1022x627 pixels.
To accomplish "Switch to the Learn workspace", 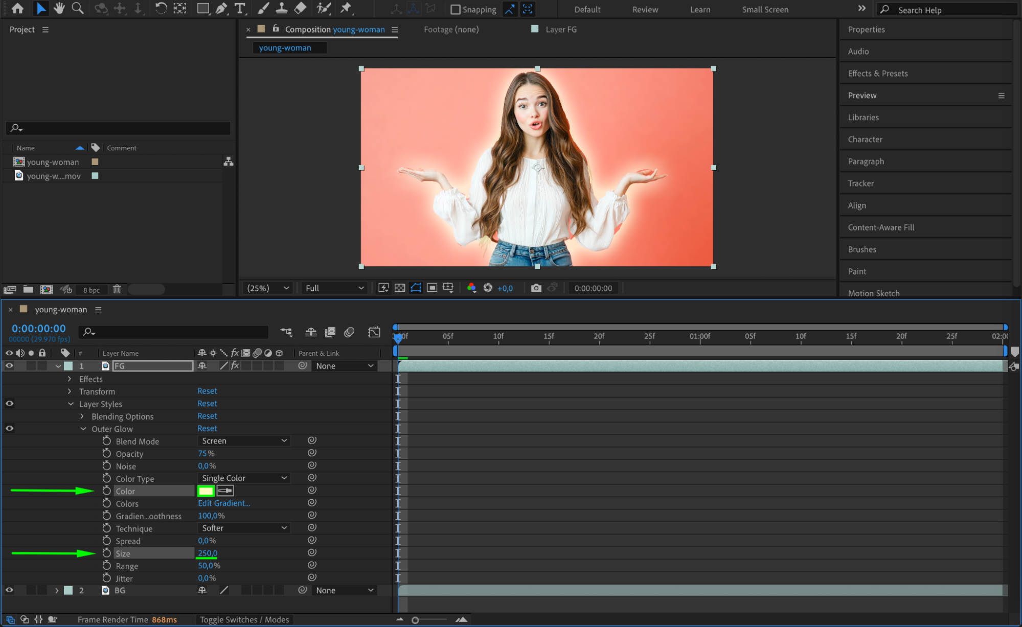I will coord(700,10).
